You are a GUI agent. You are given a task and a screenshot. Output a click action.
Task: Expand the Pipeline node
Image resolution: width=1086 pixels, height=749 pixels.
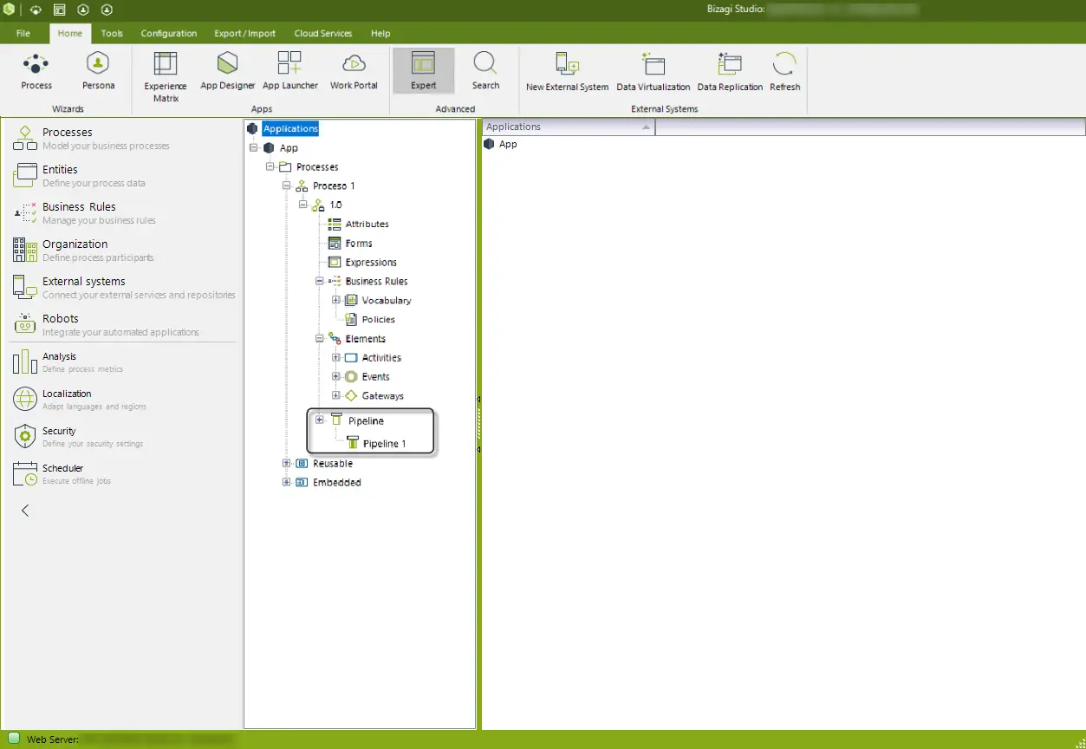[x=320, y=420]
